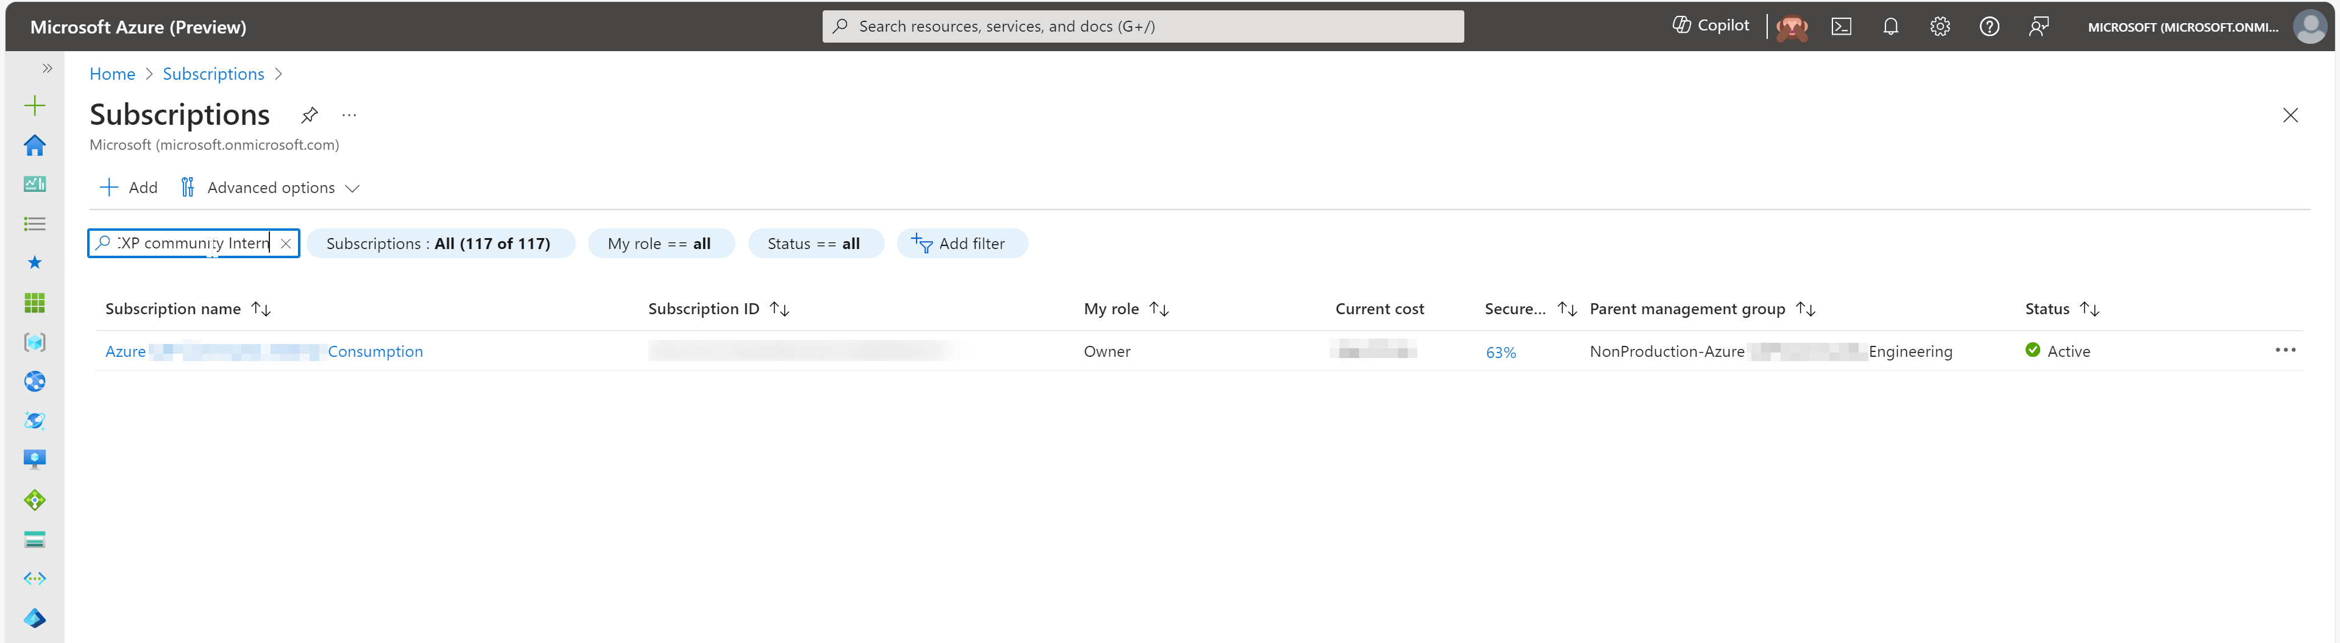The image size is (2340, 643).
Task: Open Dashboard from the sidebar
Action: pos(35,183)
